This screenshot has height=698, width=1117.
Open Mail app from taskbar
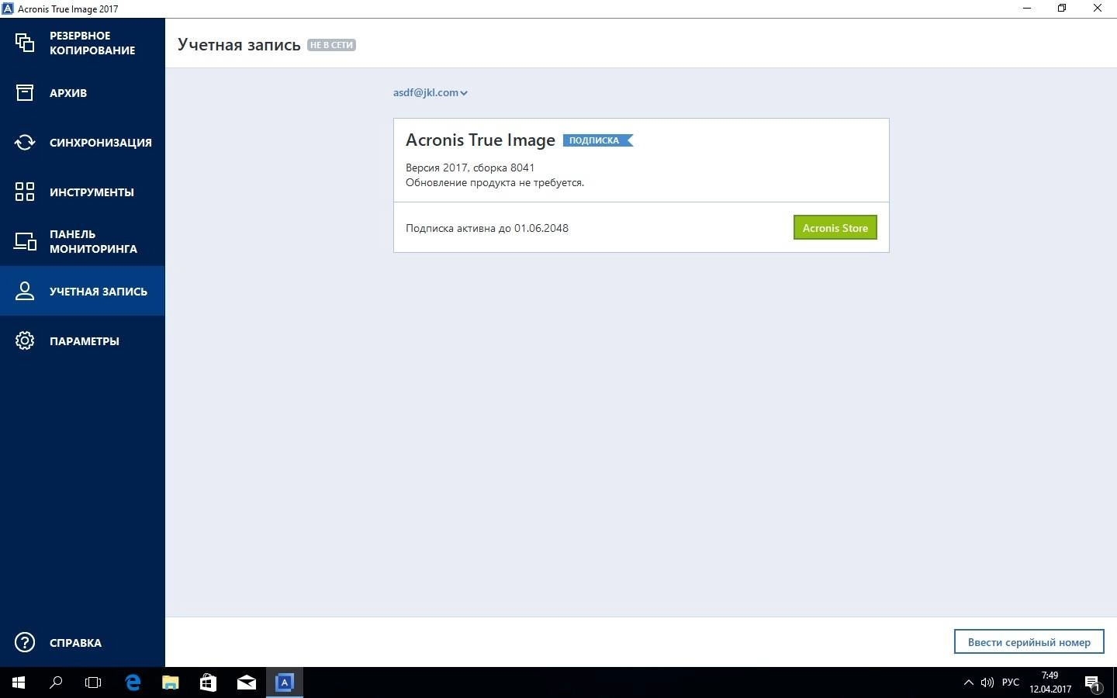pos(246,682)
